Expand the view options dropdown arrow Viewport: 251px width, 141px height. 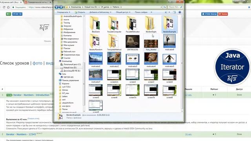pos(169,12)
